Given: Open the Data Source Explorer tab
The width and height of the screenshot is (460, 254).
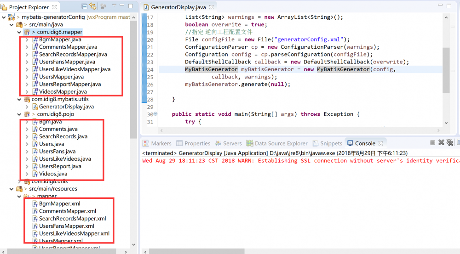Looking at the screenshot, I should point(277,143).
